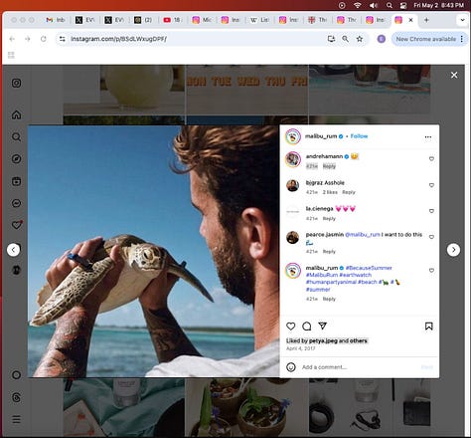Open #BecauseSummer hashtag
This screenshot has width=471, height=438.
(369, 268)
